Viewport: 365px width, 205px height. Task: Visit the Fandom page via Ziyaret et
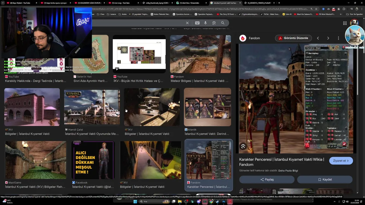click(x=341, y=161)
